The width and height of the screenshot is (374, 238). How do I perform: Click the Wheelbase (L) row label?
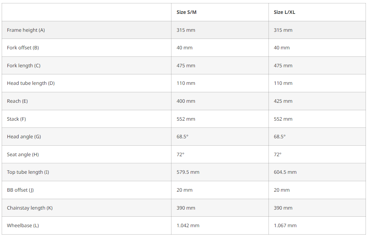point(23,225)
